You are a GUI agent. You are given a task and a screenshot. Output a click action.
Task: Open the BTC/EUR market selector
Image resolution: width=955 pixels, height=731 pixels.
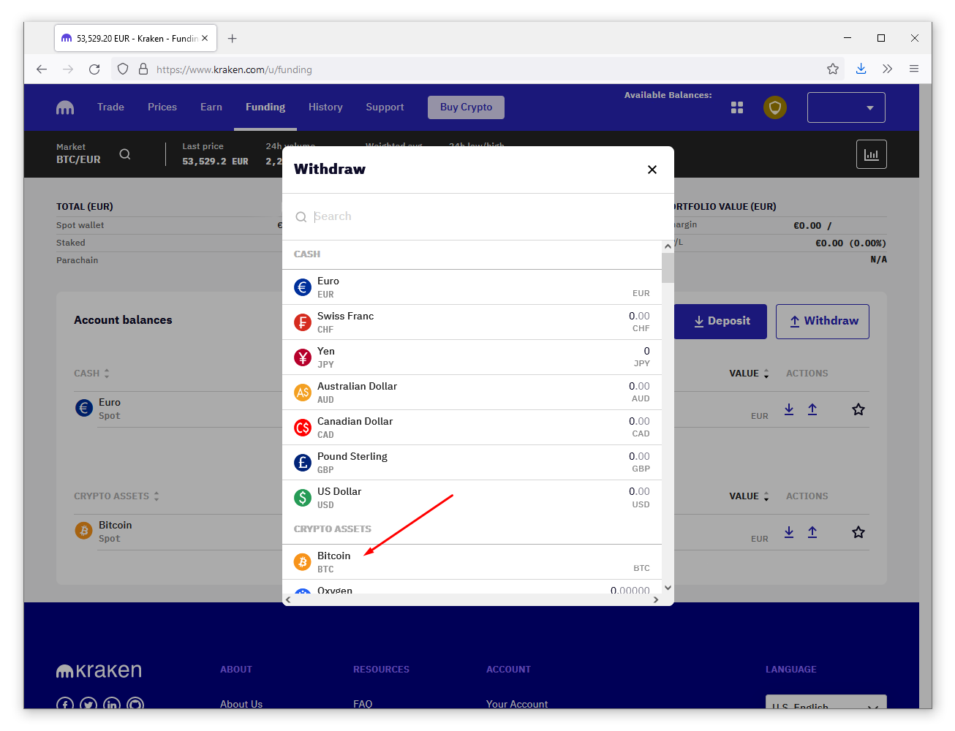[78, 154]
